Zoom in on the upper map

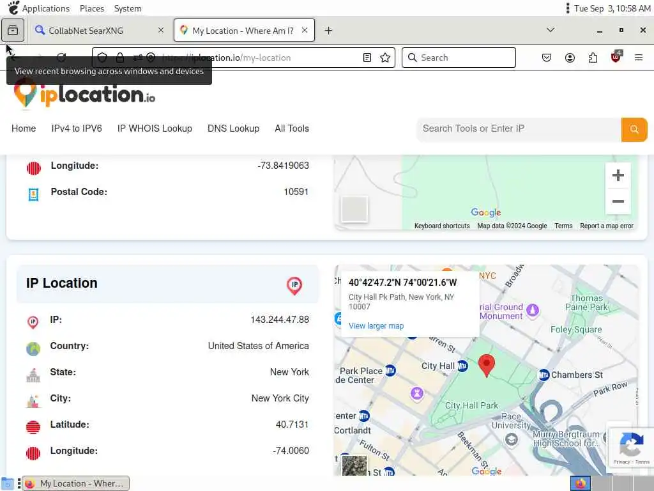click(x=618, y=176)
